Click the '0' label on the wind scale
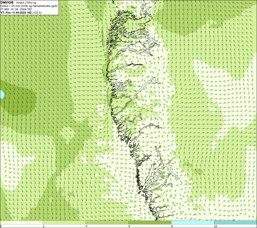The height and width of the screenshot is (228, 257). (x=1, y=226)
